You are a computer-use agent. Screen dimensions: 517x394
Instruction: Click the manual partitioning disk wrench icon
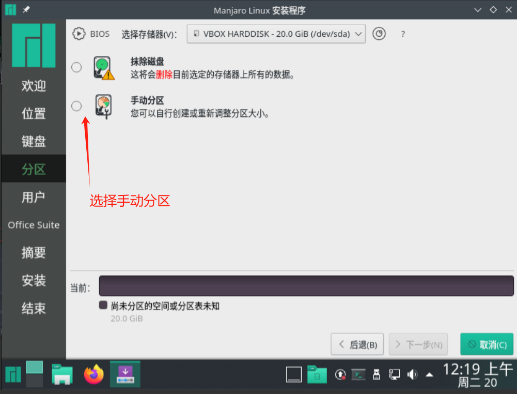tap(103, 107)
